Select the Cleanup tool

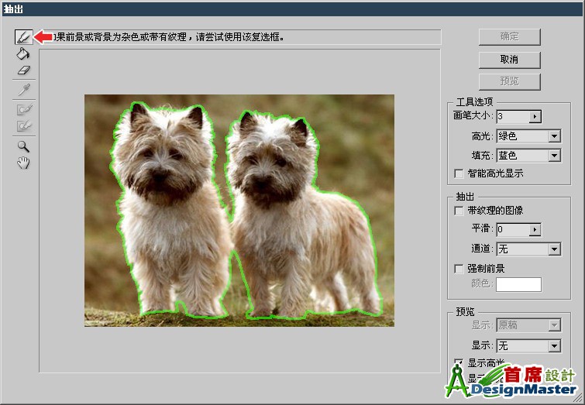click(x=25, y=109)
